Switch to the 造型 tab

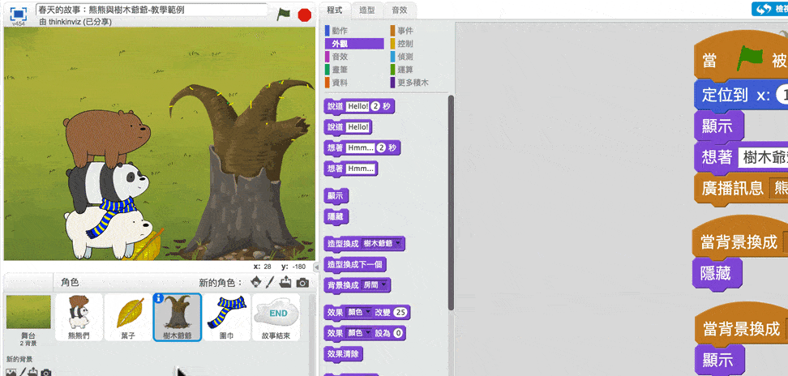tap(366, 10)
